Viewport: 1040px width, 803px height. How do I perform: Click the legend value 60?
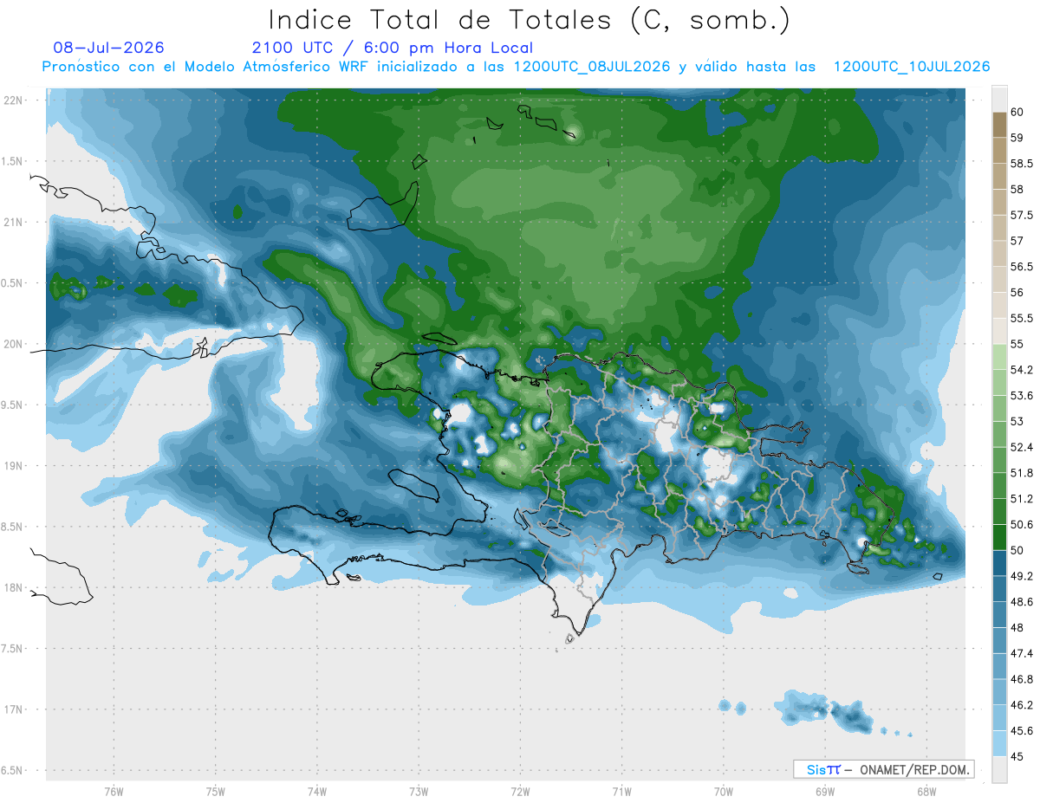[1017, 112]
